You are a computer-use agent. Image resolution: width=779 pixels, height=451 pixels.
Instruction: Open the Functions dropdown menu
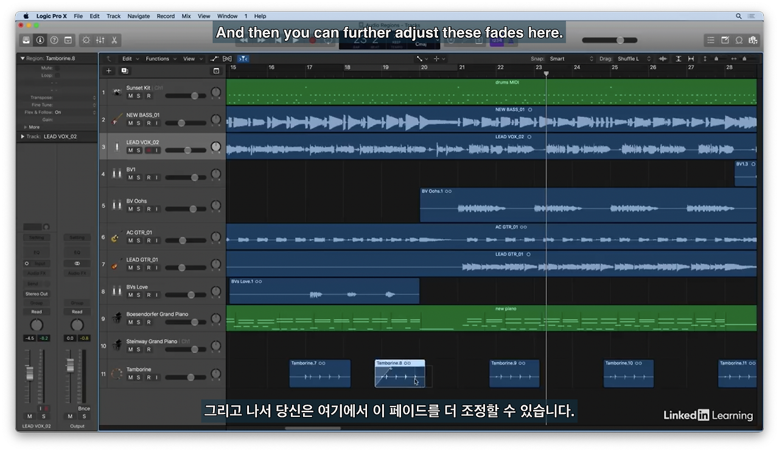(x=161, y=59)
